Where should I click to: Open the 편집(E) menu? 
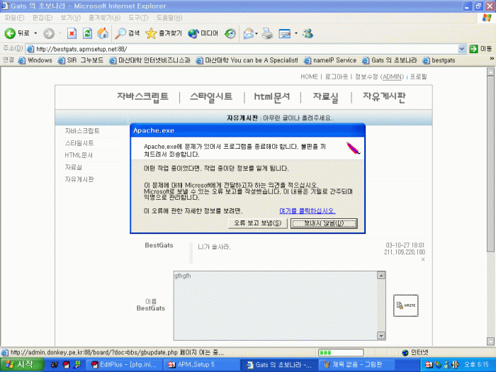(43, 18)
